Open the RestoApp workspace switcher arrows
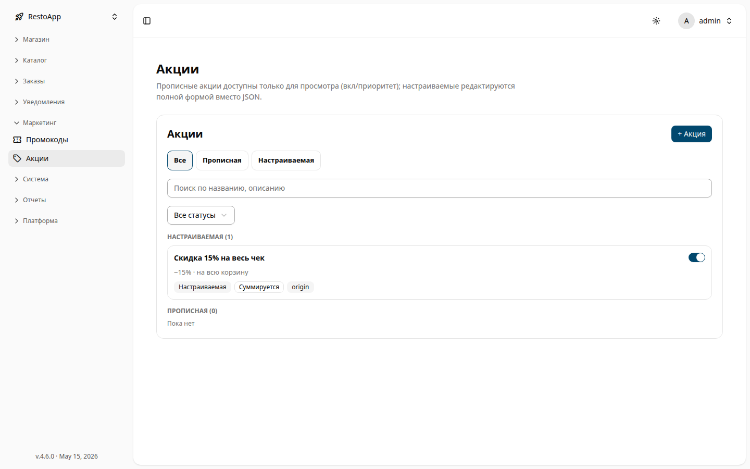The height and width of the screenshot is (469, 750). [x=115, y=17]
